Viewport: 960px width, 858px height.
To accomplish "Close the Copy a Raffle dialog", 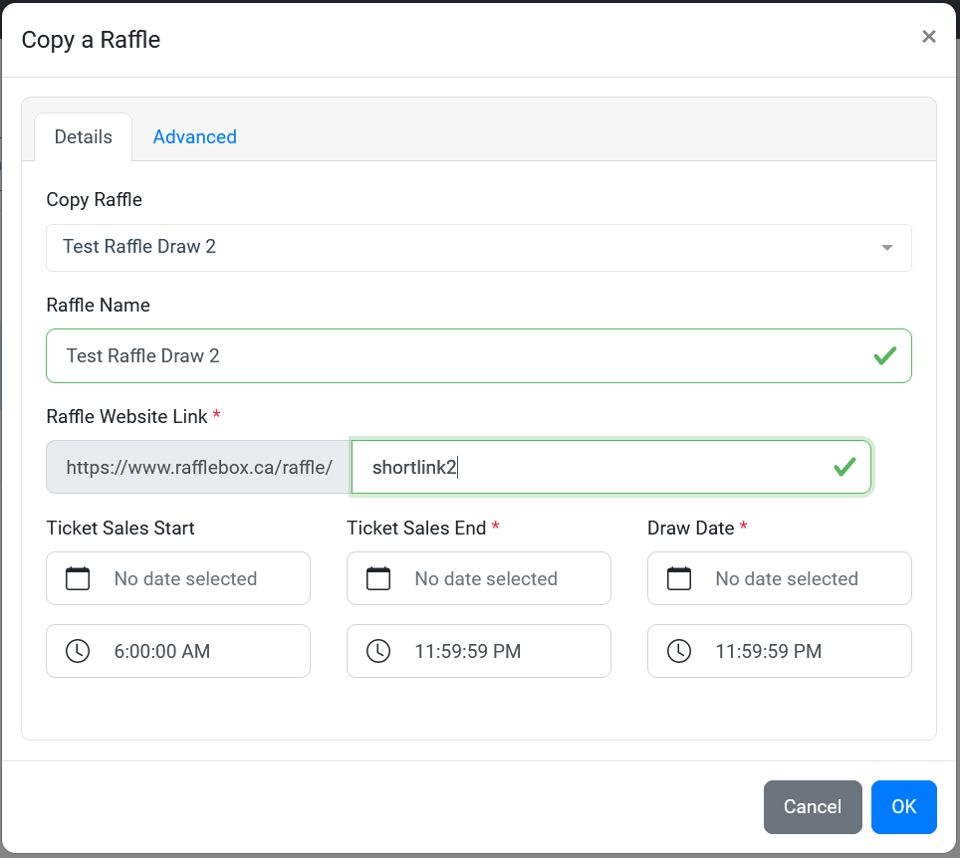I will click(929, 37).
